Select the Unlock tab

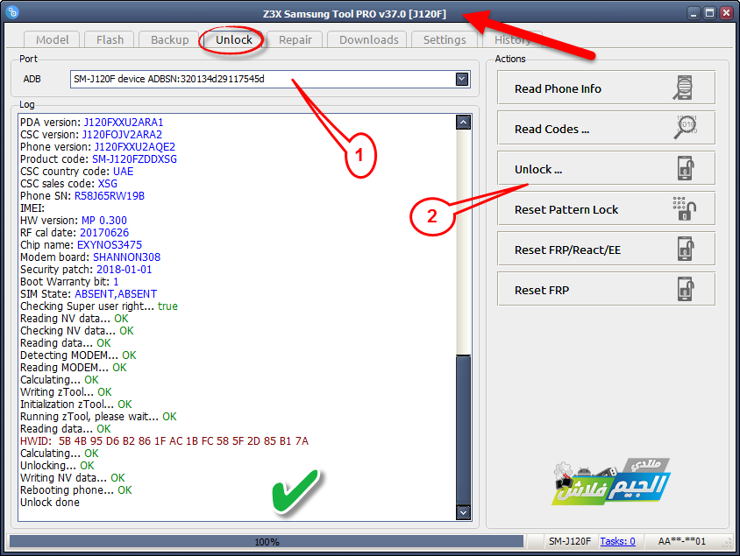[x=233, y=39]
